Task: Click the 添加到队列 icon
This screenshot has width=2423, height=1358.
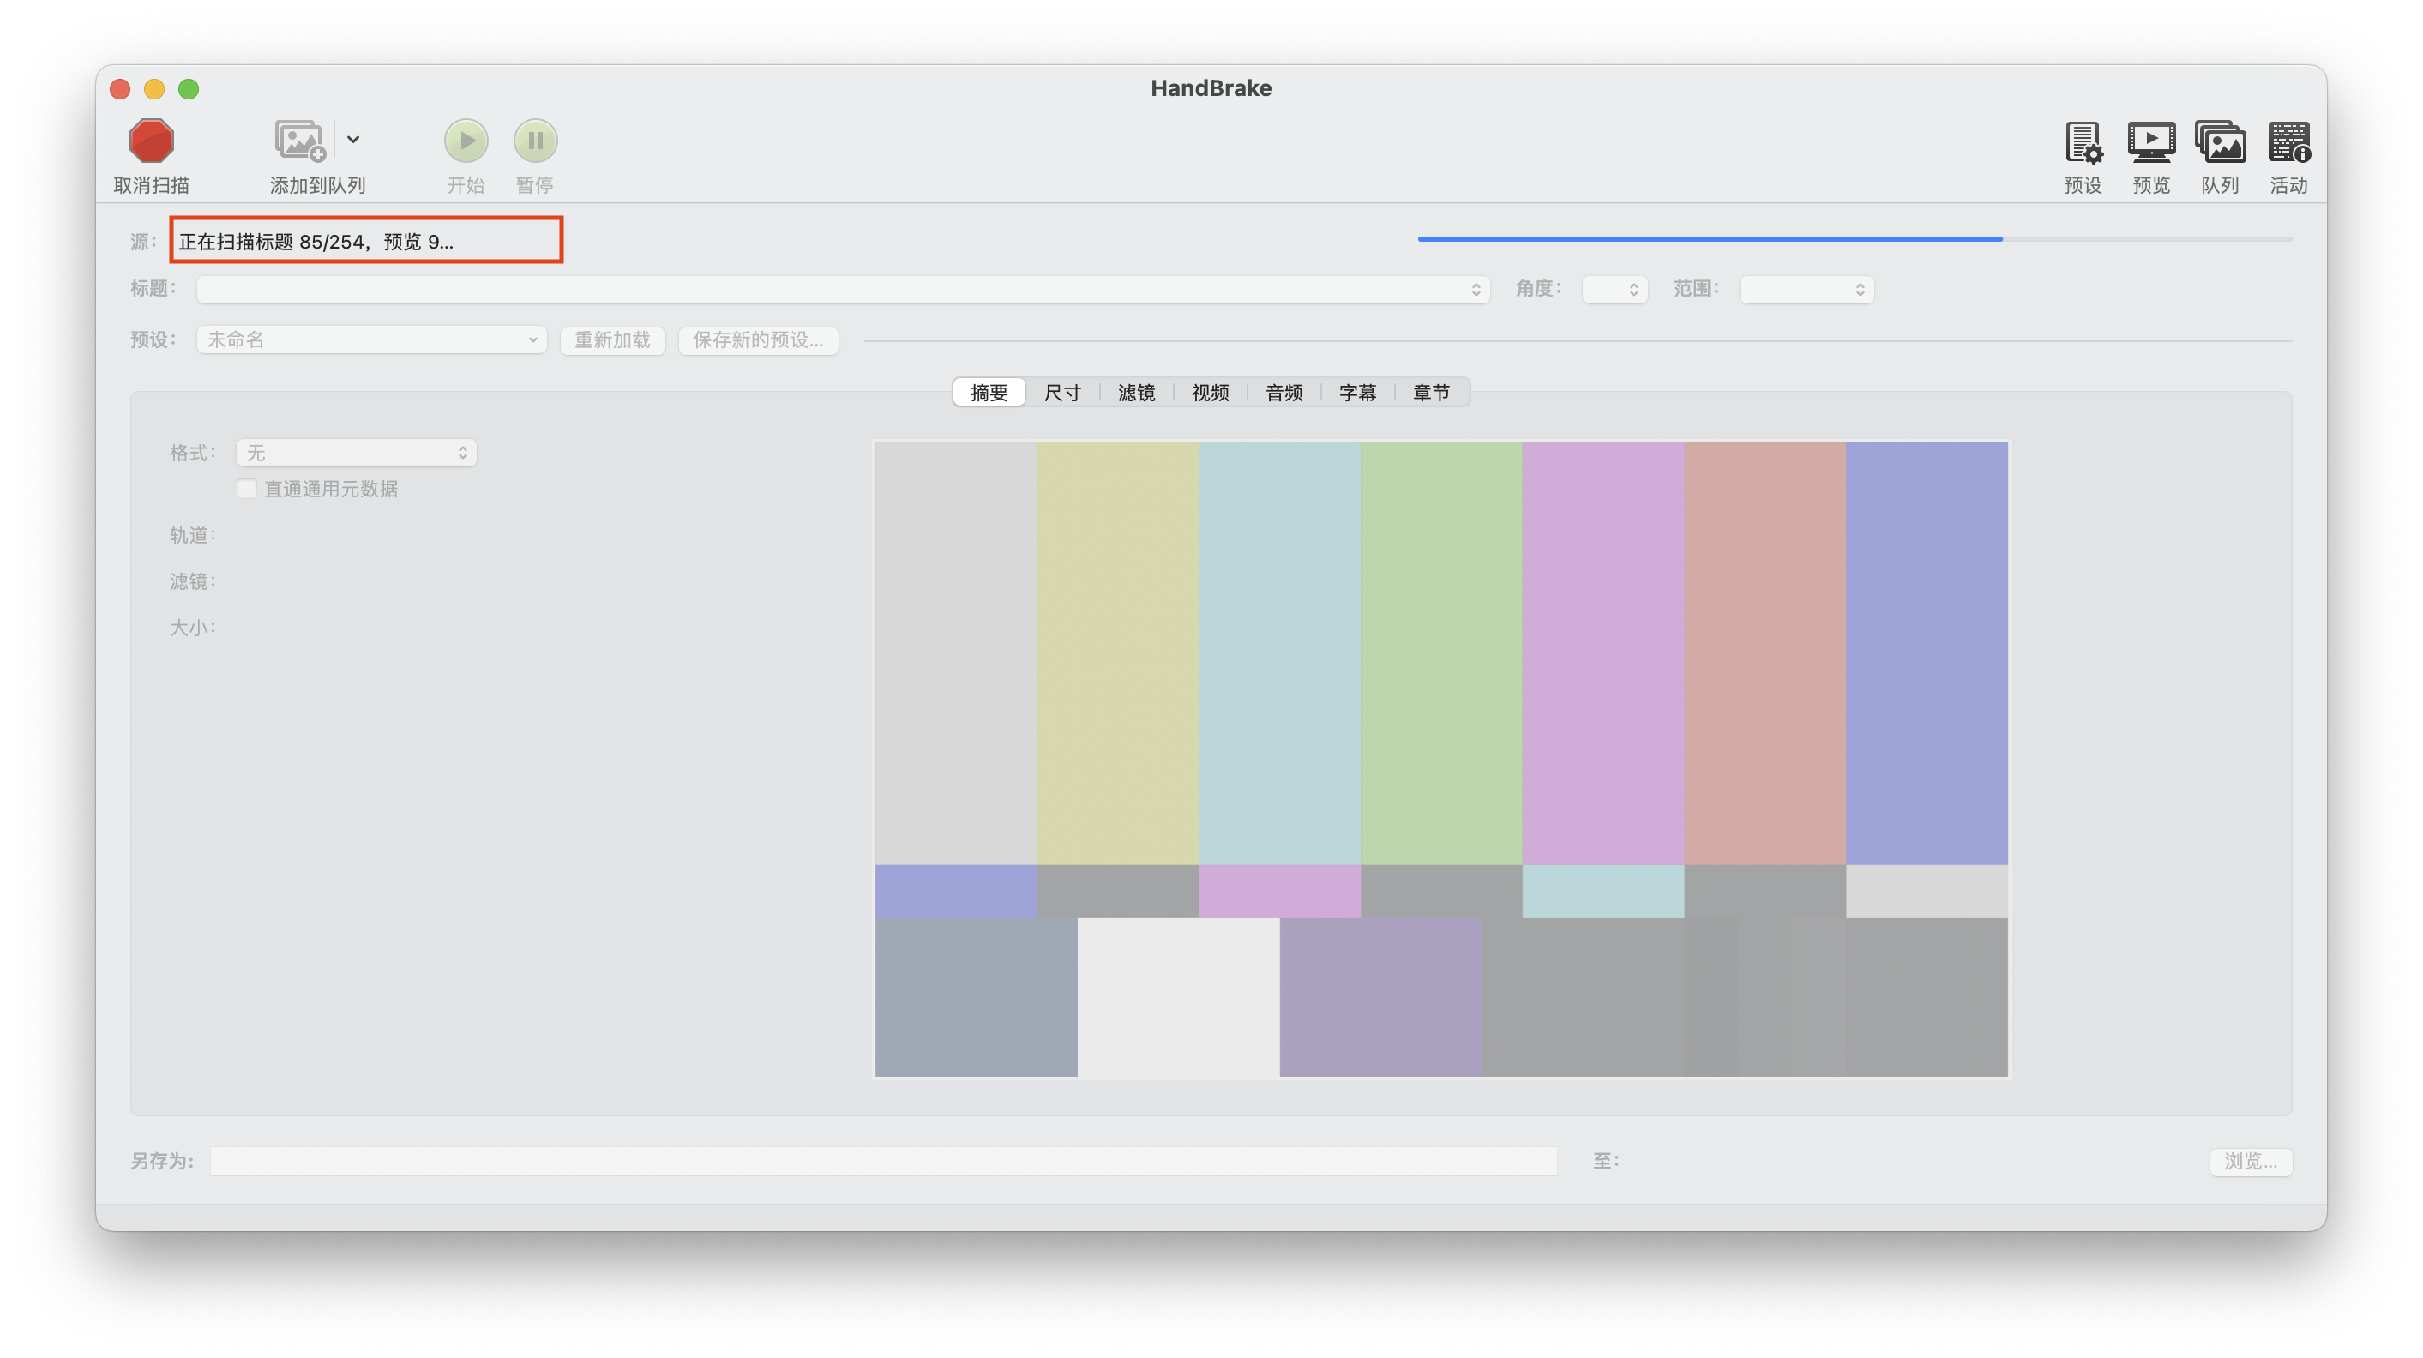Action: tap(298, 141)
